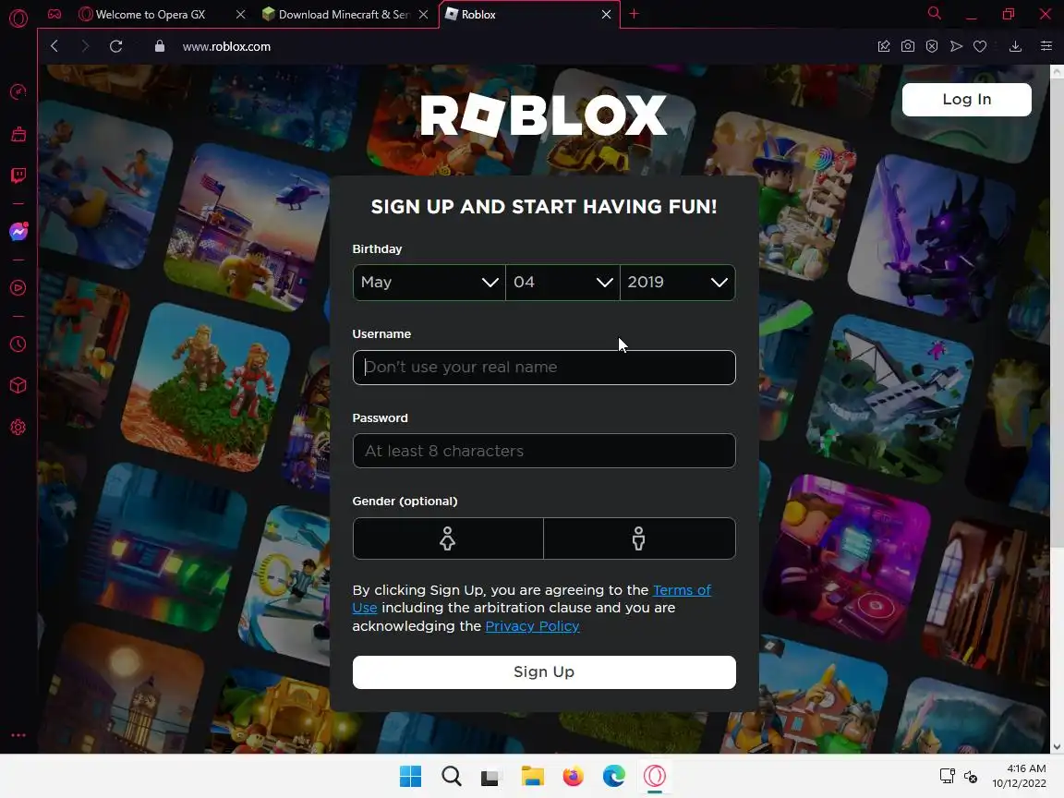1064x798 pixels.
Task: Open the Privacy Policy link
Action: 532,625
